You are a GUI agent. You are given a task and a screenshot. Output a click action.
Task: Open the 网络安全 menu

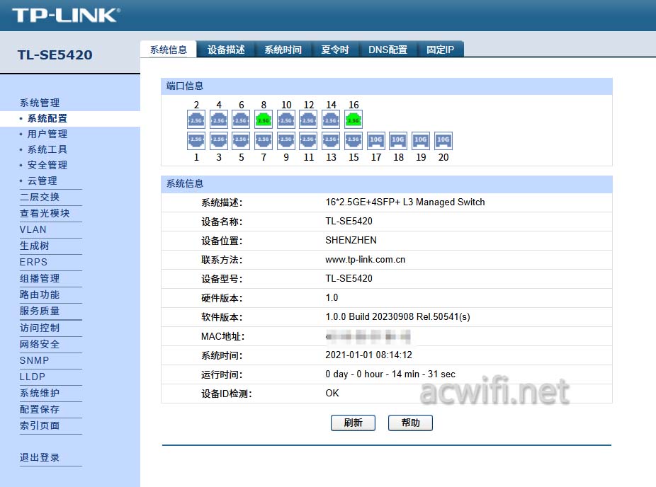[x=40, y=344]
